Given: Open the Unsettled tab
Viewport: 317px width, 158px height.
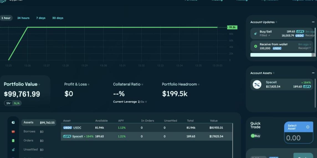Looking at the screenshot, I should (x=34, y=149).
